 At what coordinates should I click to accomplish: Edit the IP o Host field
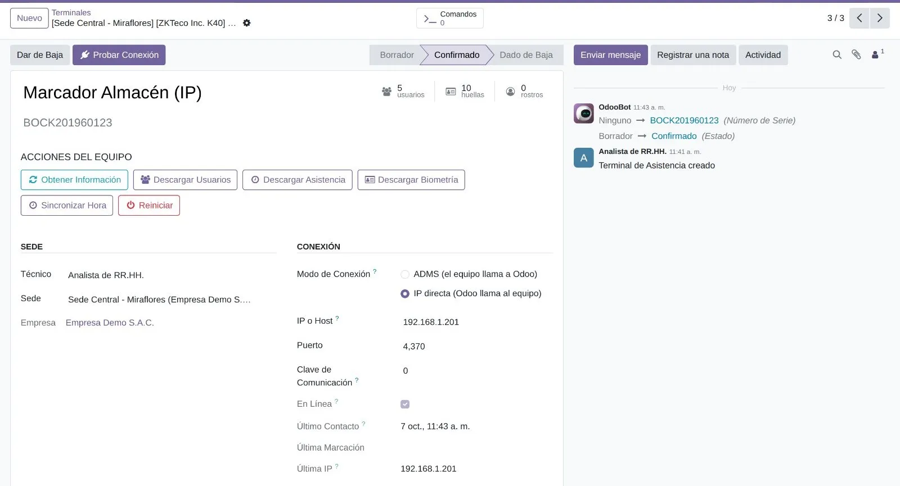tap(476, 322)
